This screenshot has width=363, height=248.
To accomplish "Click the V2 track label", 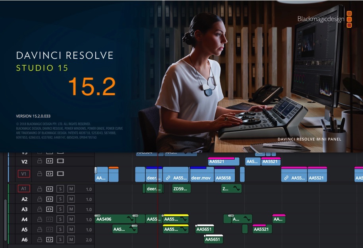I will click(x=24, y=162).
